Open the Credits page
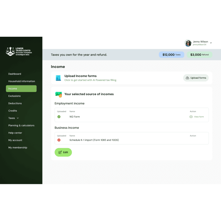Screen dimensions: 221x221 click(x=12, y=111)
